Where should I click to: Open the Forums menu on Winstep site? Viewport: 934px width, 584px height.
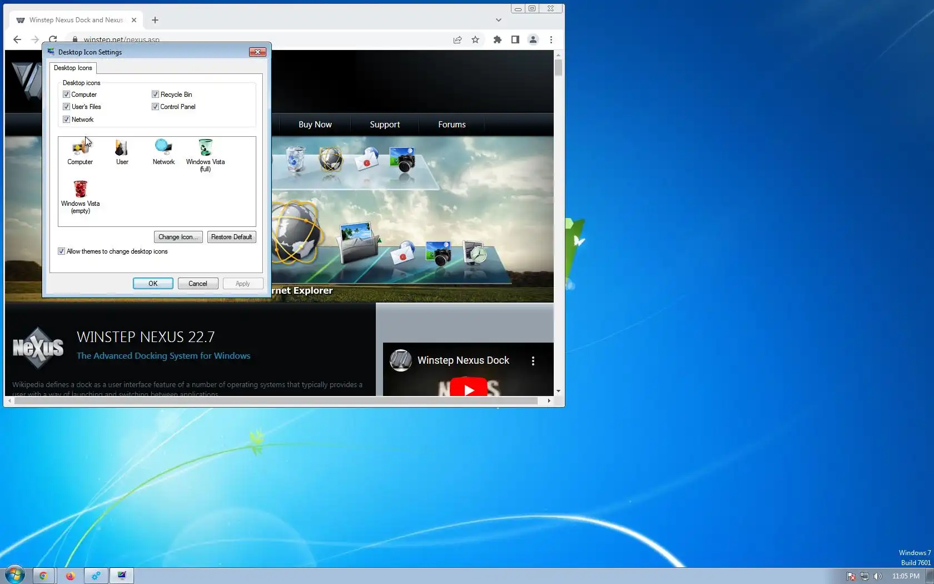coord(451,125)
